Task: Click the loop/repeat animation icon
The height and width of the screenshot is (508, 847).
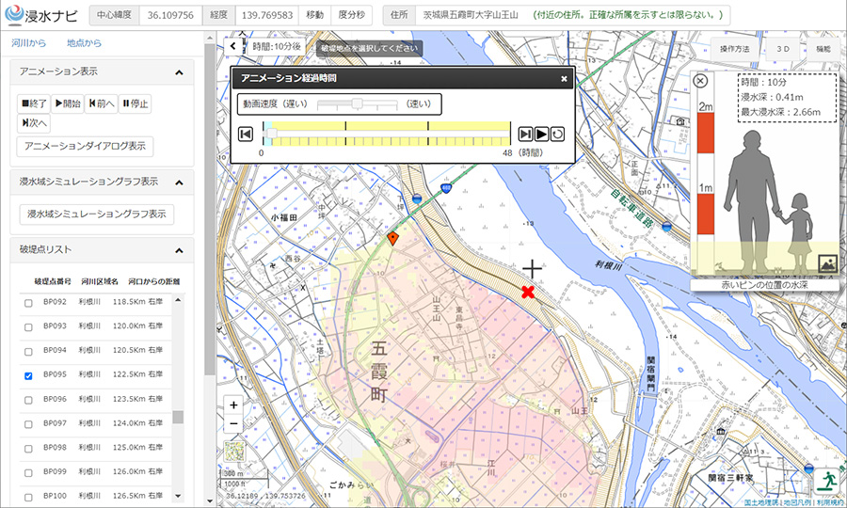Action: 557,135
